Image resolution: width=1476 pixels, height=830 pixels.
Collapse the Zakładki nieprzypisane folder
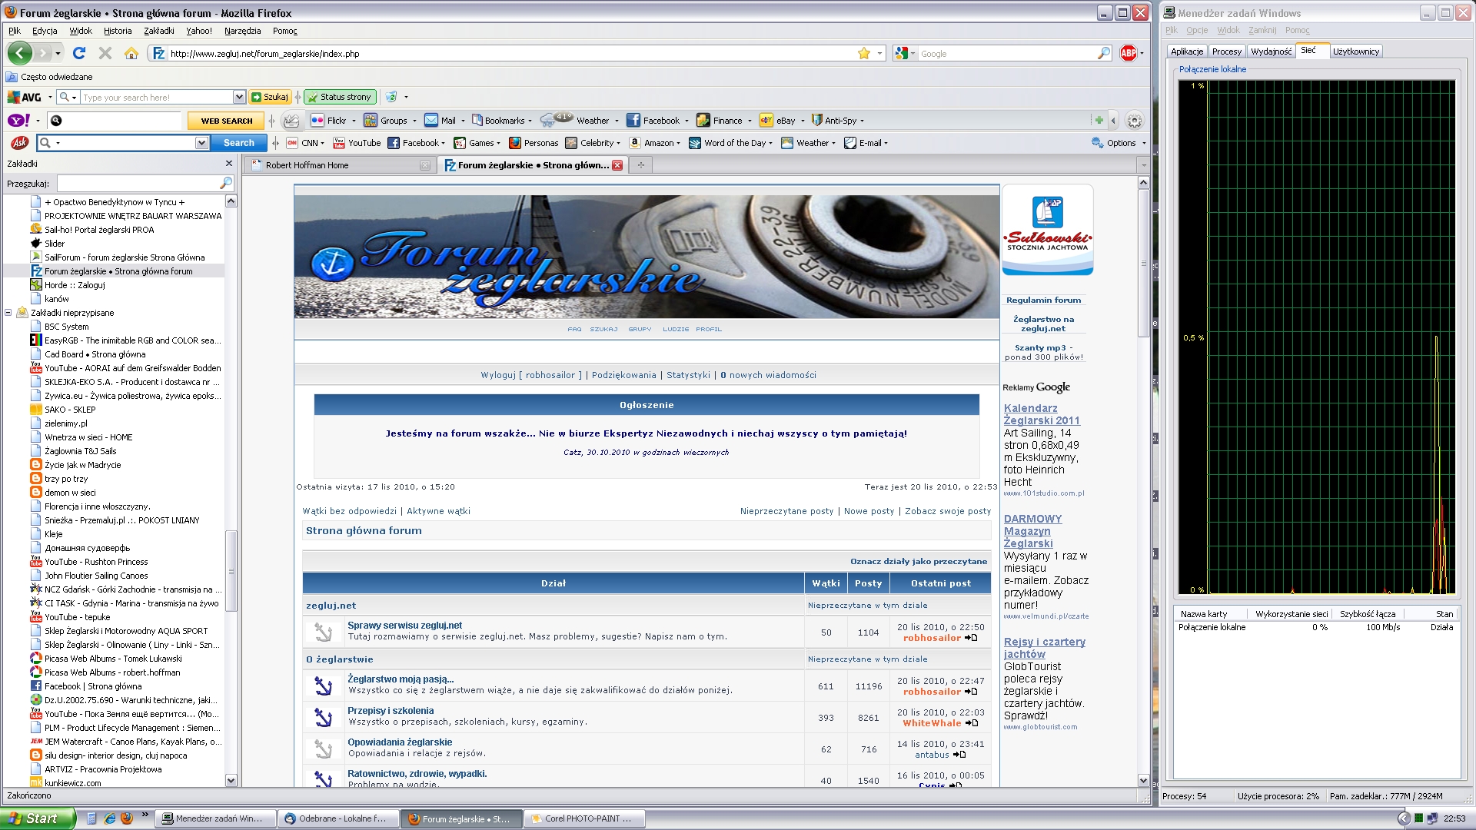[8, 313]
